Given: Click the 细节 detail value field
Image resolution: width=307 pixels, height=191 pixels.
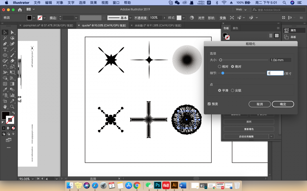Looking at the screenshot, I should point(275,73).
